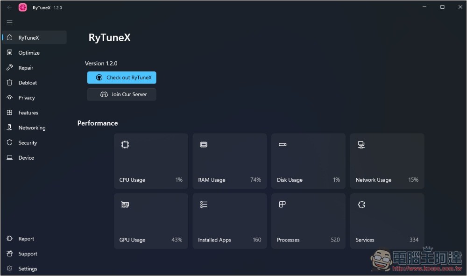Click the Services puzzle icon
Image resolution: width=467 pixels, height=276 pixels.
[x=361, y=205]
